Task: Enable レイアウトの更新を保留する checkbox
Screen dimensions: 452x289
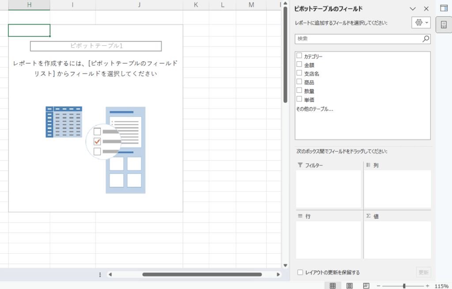Action: (300, 272)
